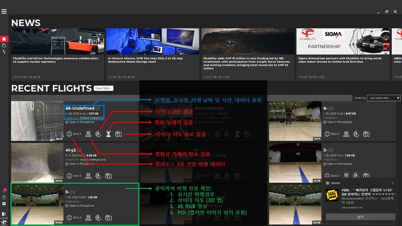Click headline 'Flyability adds CHF 15 million'
Image resolution: width=402 pixels, height=226 pixels.
(247, 63)
